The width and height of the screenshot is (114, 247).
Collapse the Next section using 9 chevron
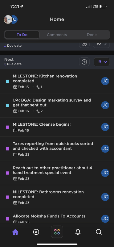(102, 62)
